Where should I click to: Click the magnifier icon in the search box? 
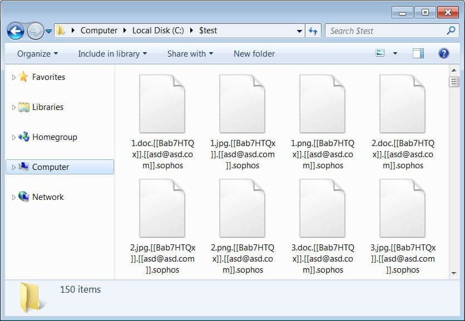pyautogui.click(x=450, y=31)
